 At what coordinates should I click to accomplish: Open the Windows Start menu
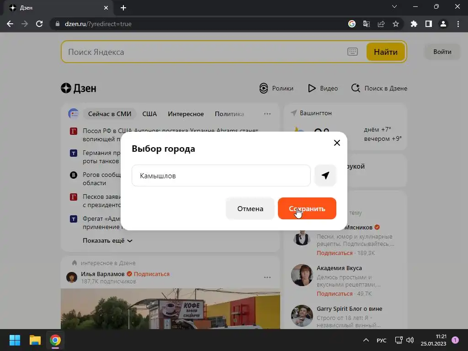(x=15, y=340)
